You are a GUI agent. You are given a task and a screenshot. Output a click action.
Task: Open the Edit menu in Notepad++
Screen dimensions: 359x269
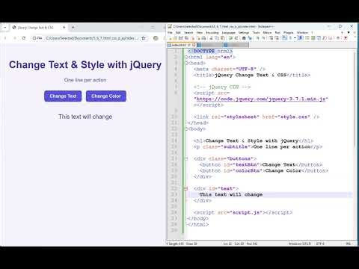178,33
